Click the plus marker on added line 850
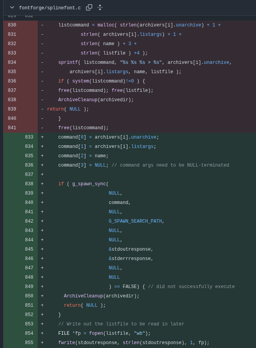The width and height of the screenshot is (256, 348). [42, 296]
